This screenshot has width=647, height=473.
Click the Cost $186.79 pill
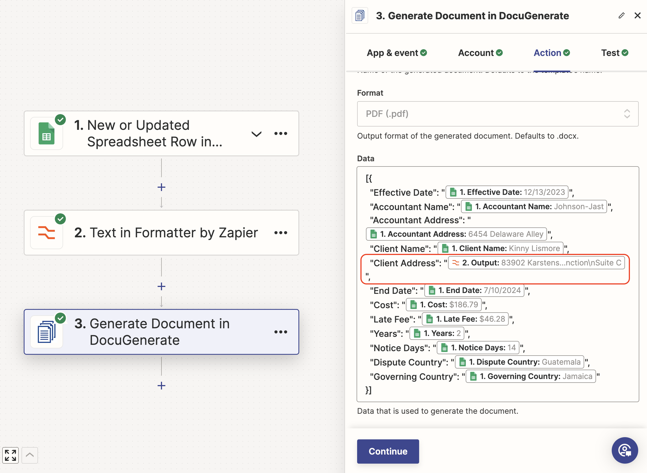click(x=444, y=305)
